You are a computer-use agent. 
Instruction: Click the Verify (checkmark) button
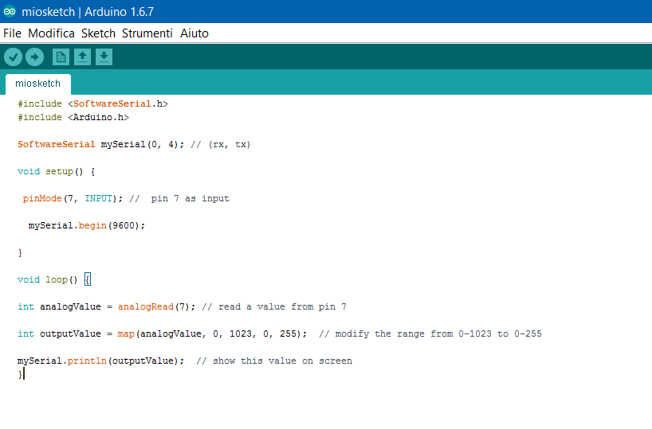pyautogui.click(x=13, y=57)
